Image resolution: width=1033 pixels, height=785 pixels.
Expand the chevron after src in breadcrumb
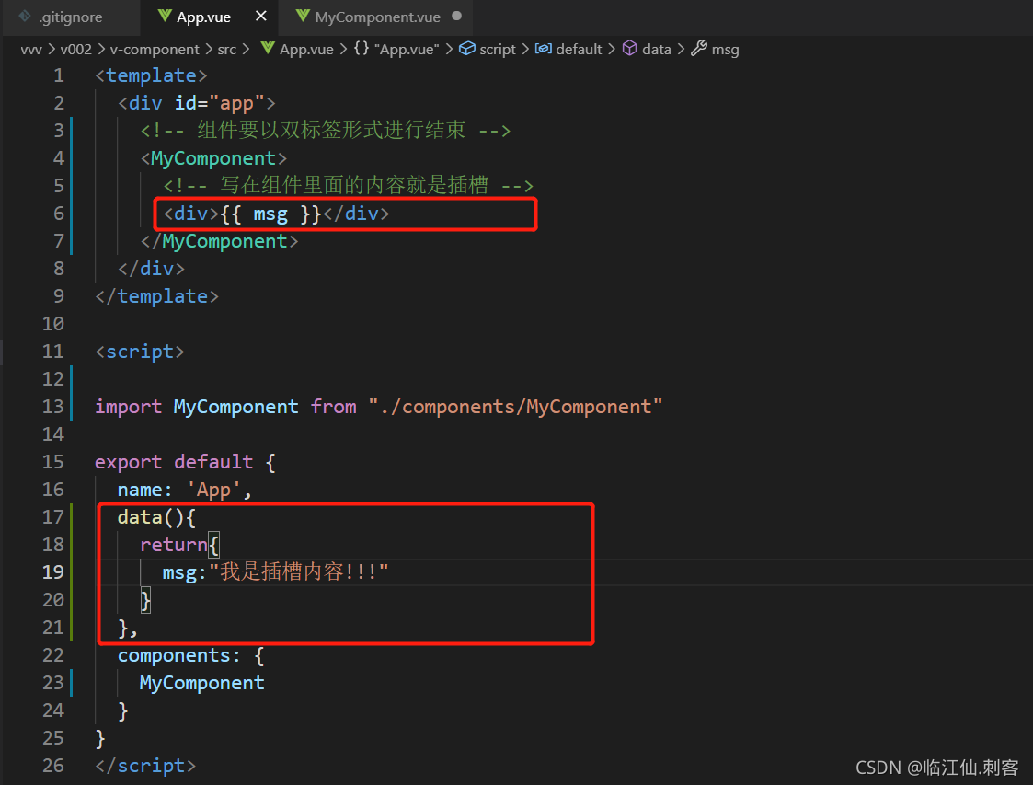click(246, 50)
